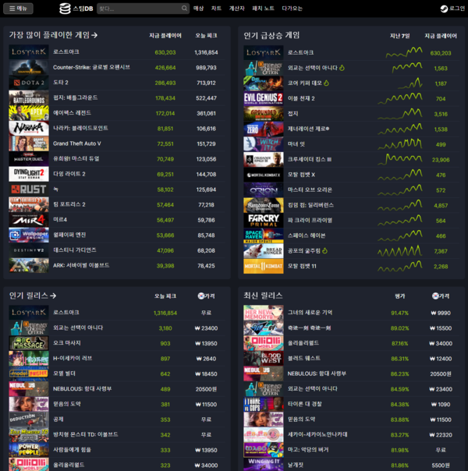Open the 다가오는 nav item
This screenshot has height=471, width=468.
292,9
